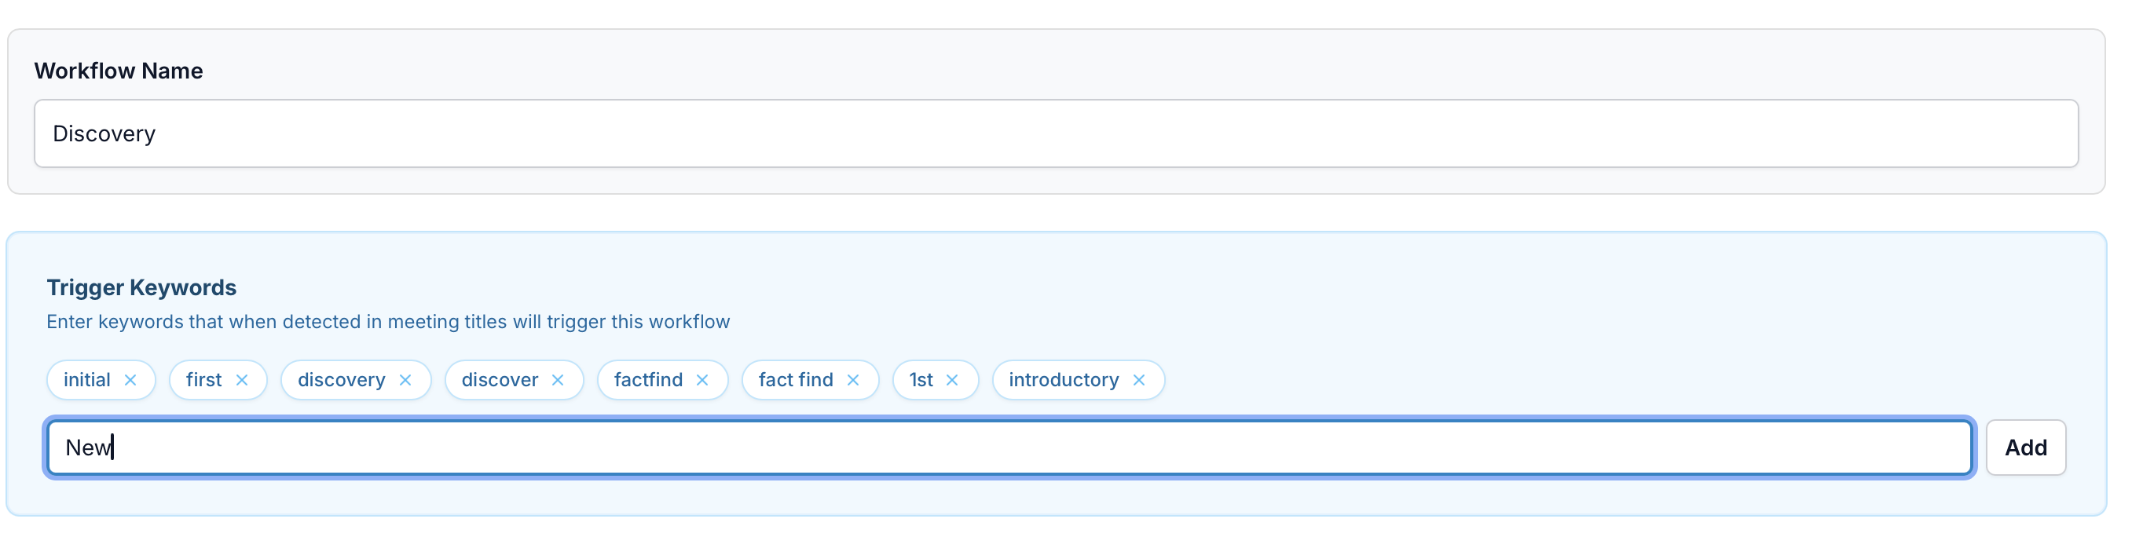The image size is (2132, 537).
Task: Remove the 'discover' keyword tag
Action: tap(558, 380)
